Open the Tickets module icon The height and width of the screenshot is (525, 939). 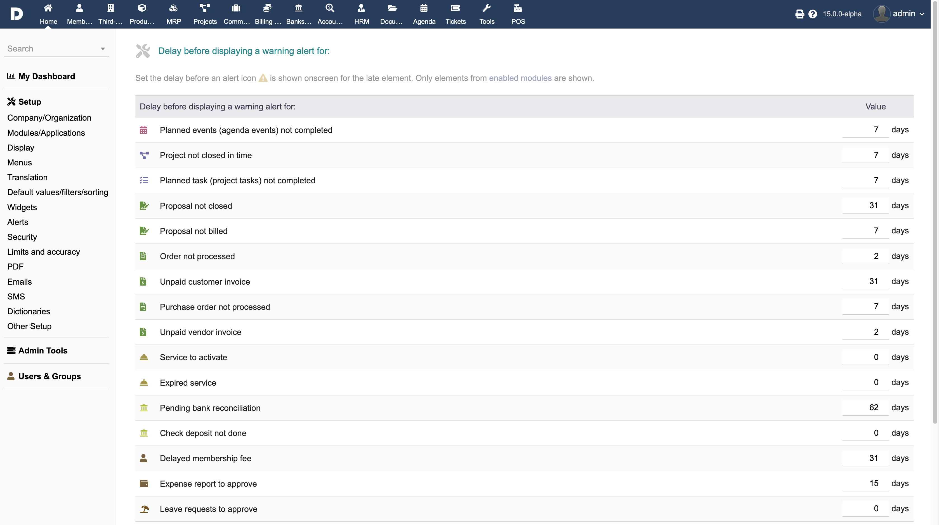click(x=455, y=8)
